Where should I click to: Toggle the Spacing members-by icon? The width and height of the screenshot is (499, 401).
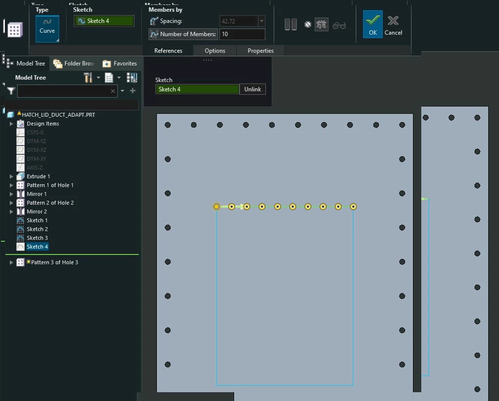click(x=154, y=21)
